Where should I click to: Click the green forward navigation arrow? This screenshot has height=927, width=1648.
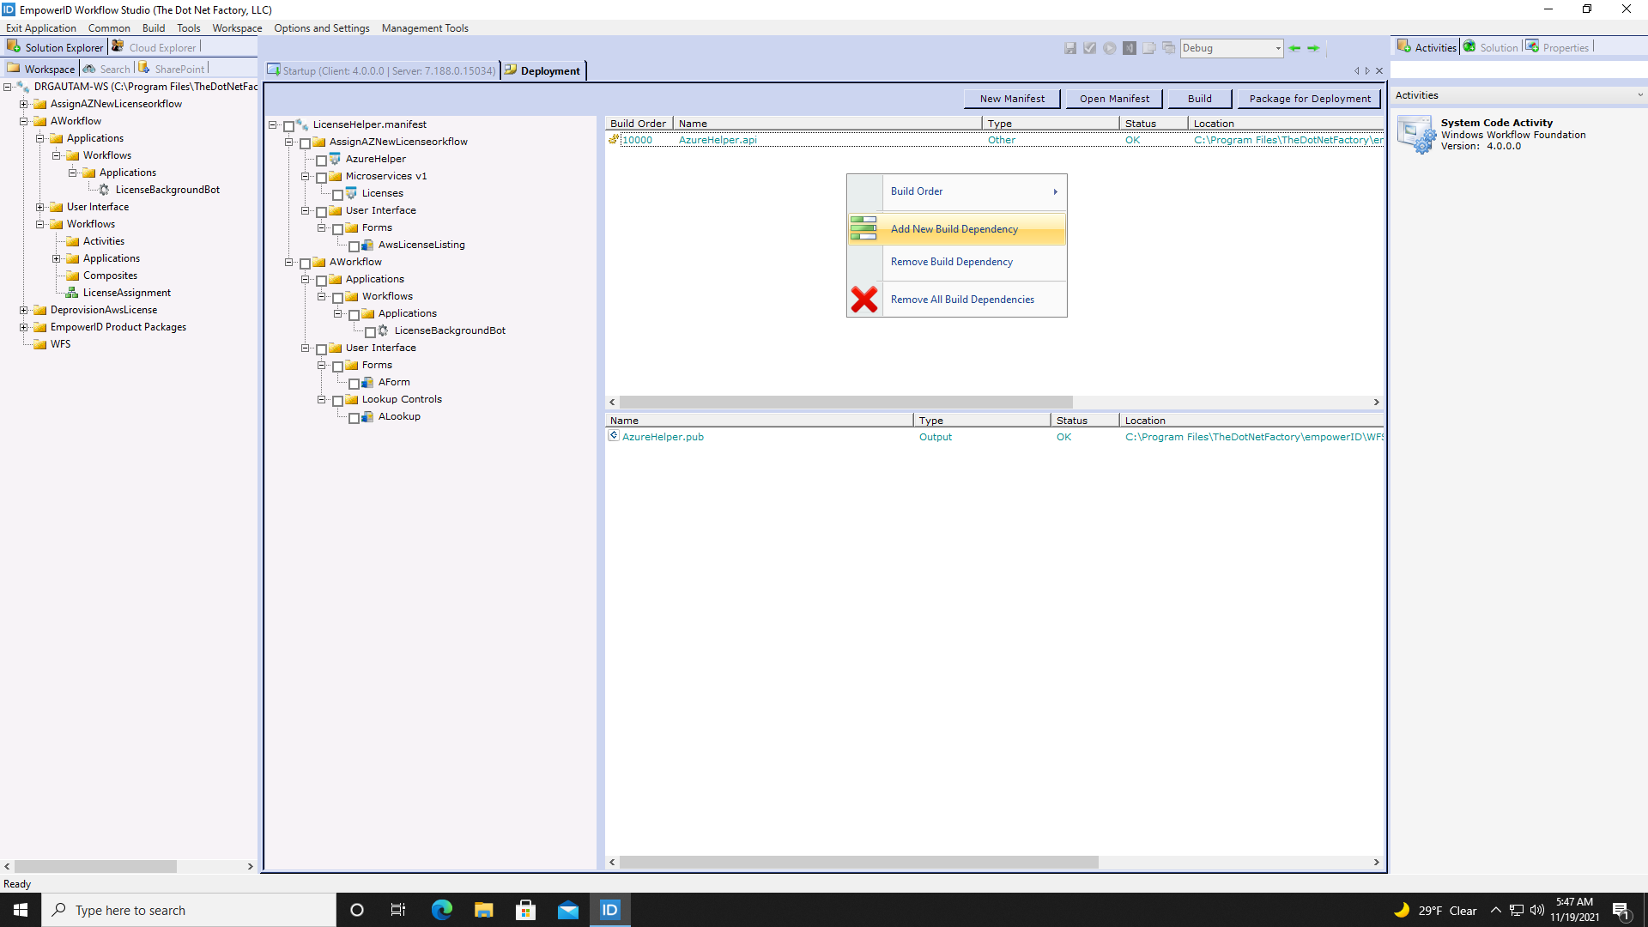point(1314,48)
